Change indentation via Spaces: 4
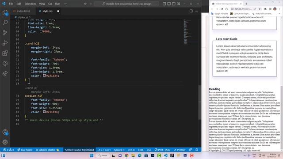283x159 pixels. pyautogui.click(x=119, y=150)
